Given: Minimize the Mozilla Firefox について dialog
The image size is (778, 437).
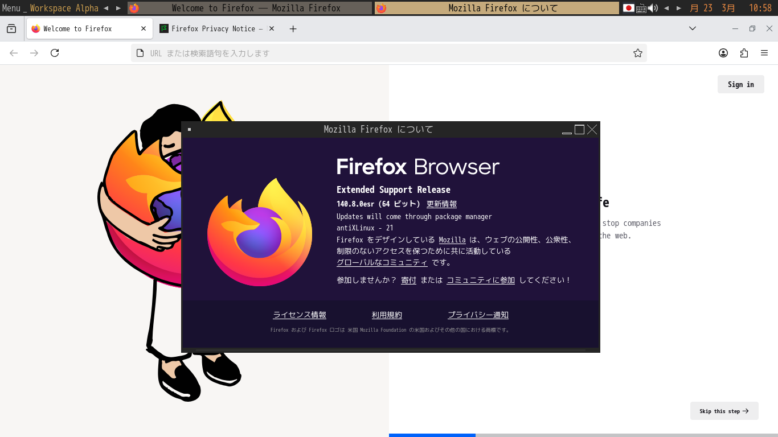Looking at the screenshot, I should (567, 130).
